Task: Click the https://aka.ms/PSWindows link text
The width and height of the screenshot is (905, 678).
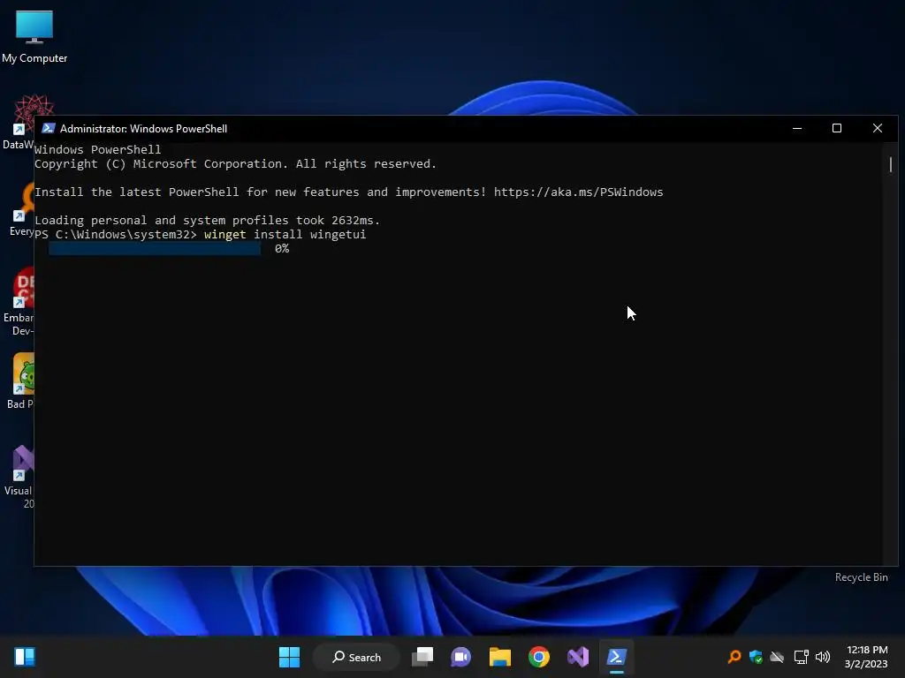Action: pos(578,192)
